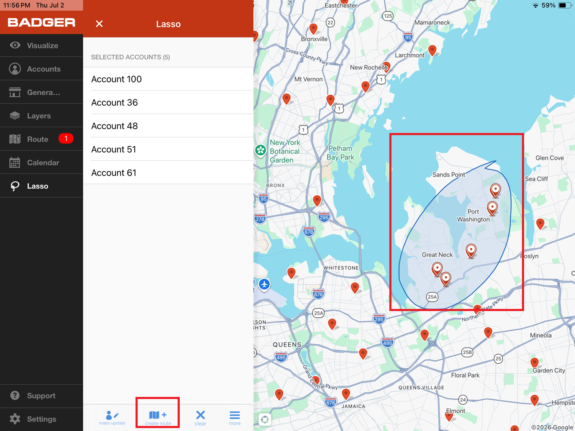Screen dimensions: 575x431
Task: Open the more options menu
Action: click(x=235, y=418)
